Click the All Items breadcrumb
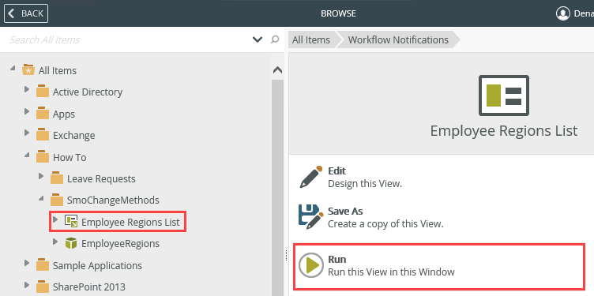The height and width of the screenshot is (296, 594). [x=311, y=39]
